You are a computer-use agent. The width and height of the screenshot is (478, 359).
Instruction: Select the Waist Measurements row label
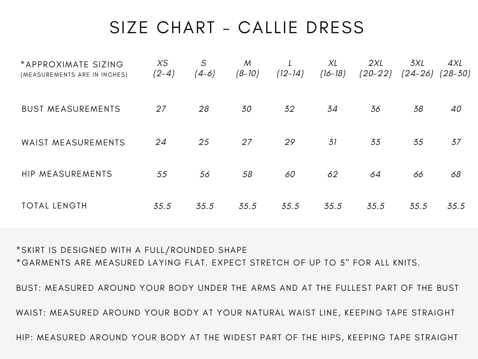pyautogui.click(x=73, y=143)
